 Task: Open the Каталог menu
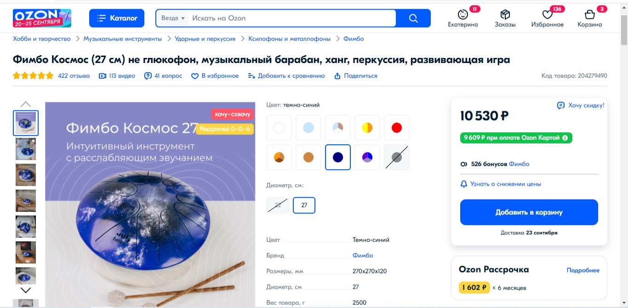(117, 18)
